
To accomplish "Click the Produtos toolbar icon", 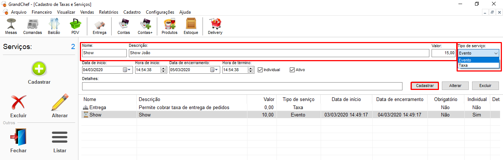I will [x=169, y=26].
